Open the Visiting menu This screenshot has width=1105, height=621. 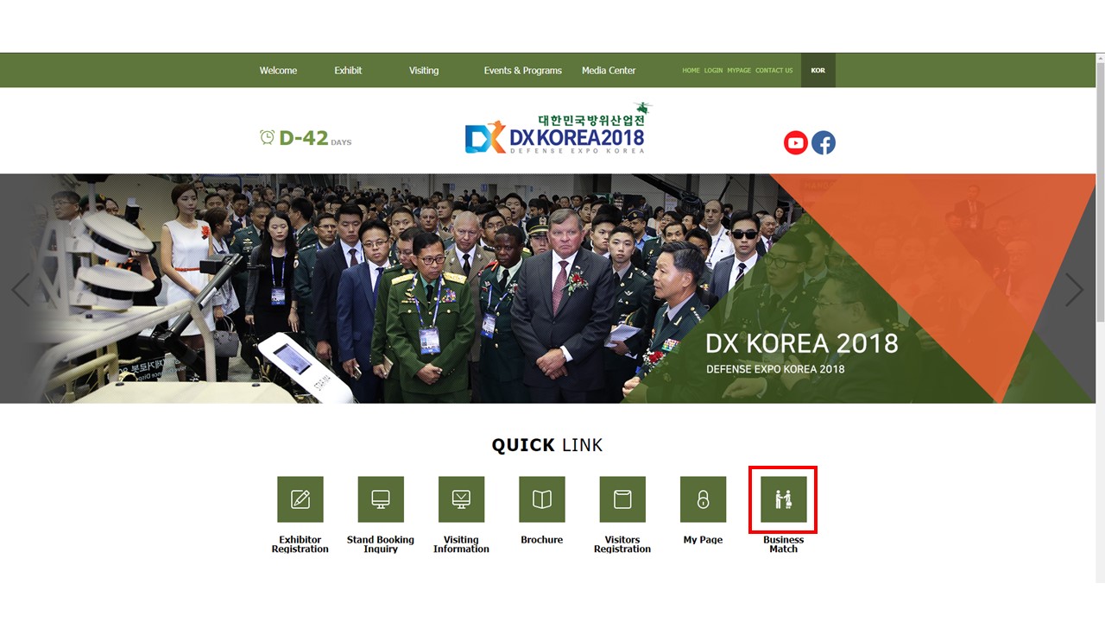pyautogui.click(x=424, y=71)
